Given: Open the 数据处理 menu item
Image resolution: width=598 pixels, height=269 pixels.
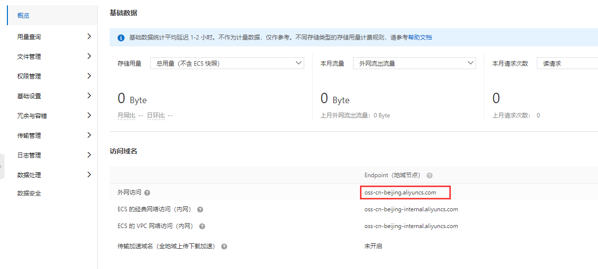Looking at the screenshot, I should (52, 175).
